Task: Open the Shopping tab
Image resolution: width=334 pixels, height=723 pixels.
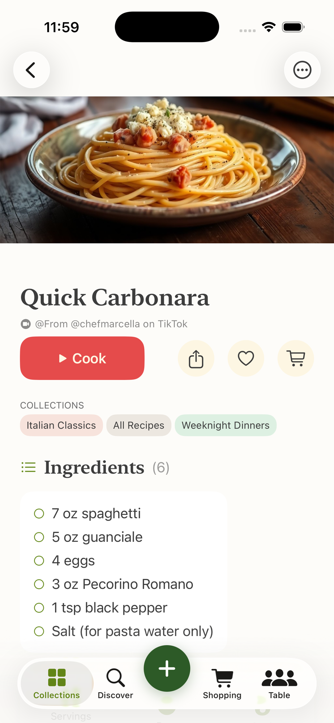Action: [222, 683]
